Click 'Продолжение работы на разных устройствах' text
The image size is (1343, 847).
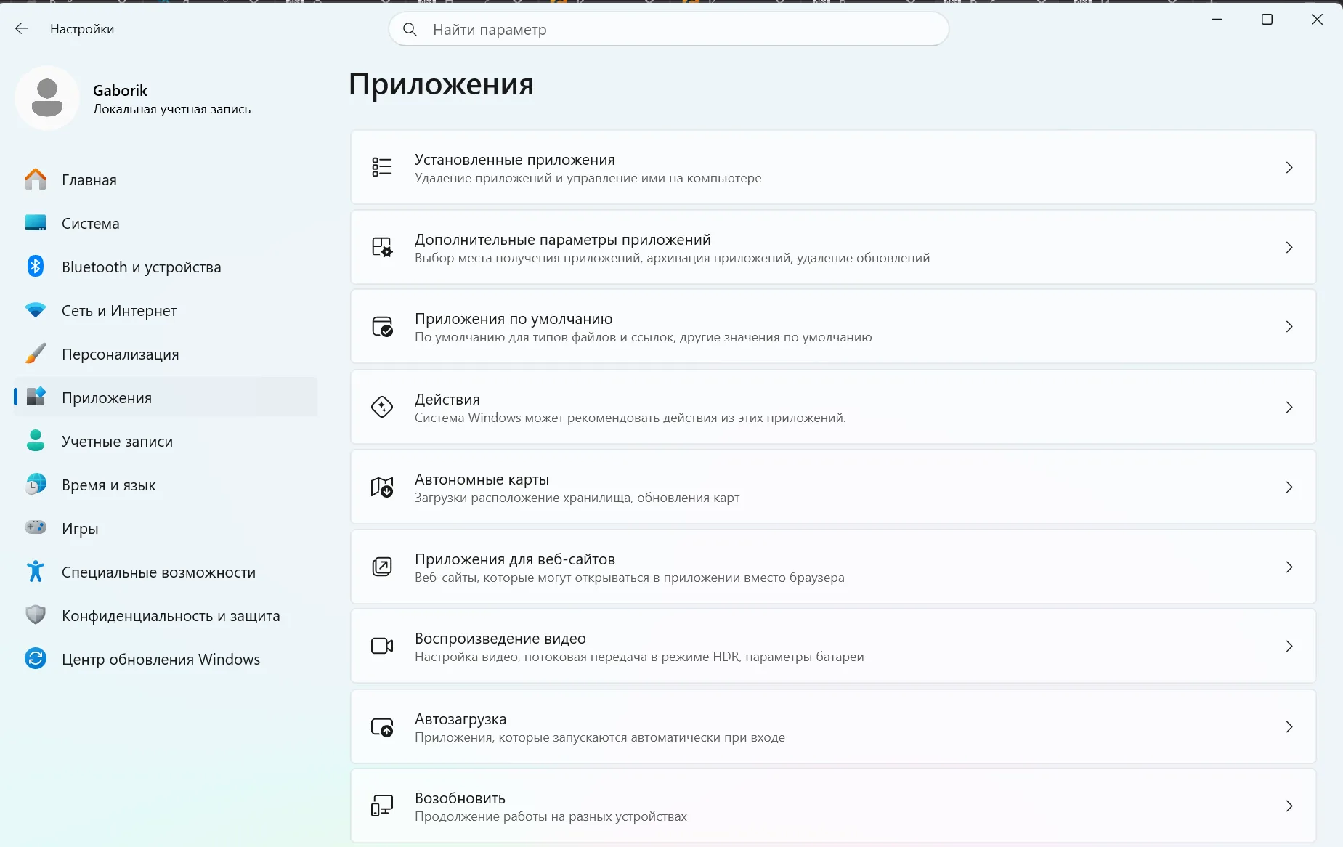click(551, 816)
